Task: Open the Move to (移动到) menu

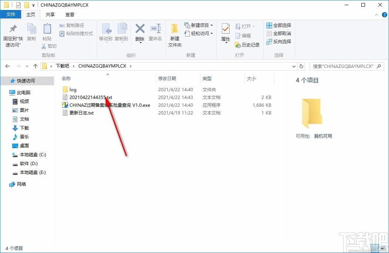Action: point(106,33)
